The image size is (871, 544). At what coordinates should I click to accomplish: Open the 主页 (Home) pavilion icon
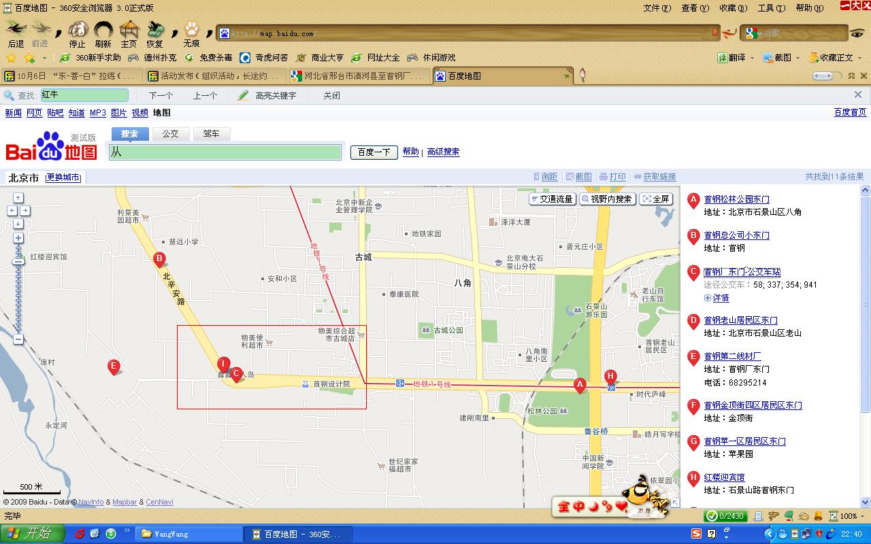(x=129, y=30)
